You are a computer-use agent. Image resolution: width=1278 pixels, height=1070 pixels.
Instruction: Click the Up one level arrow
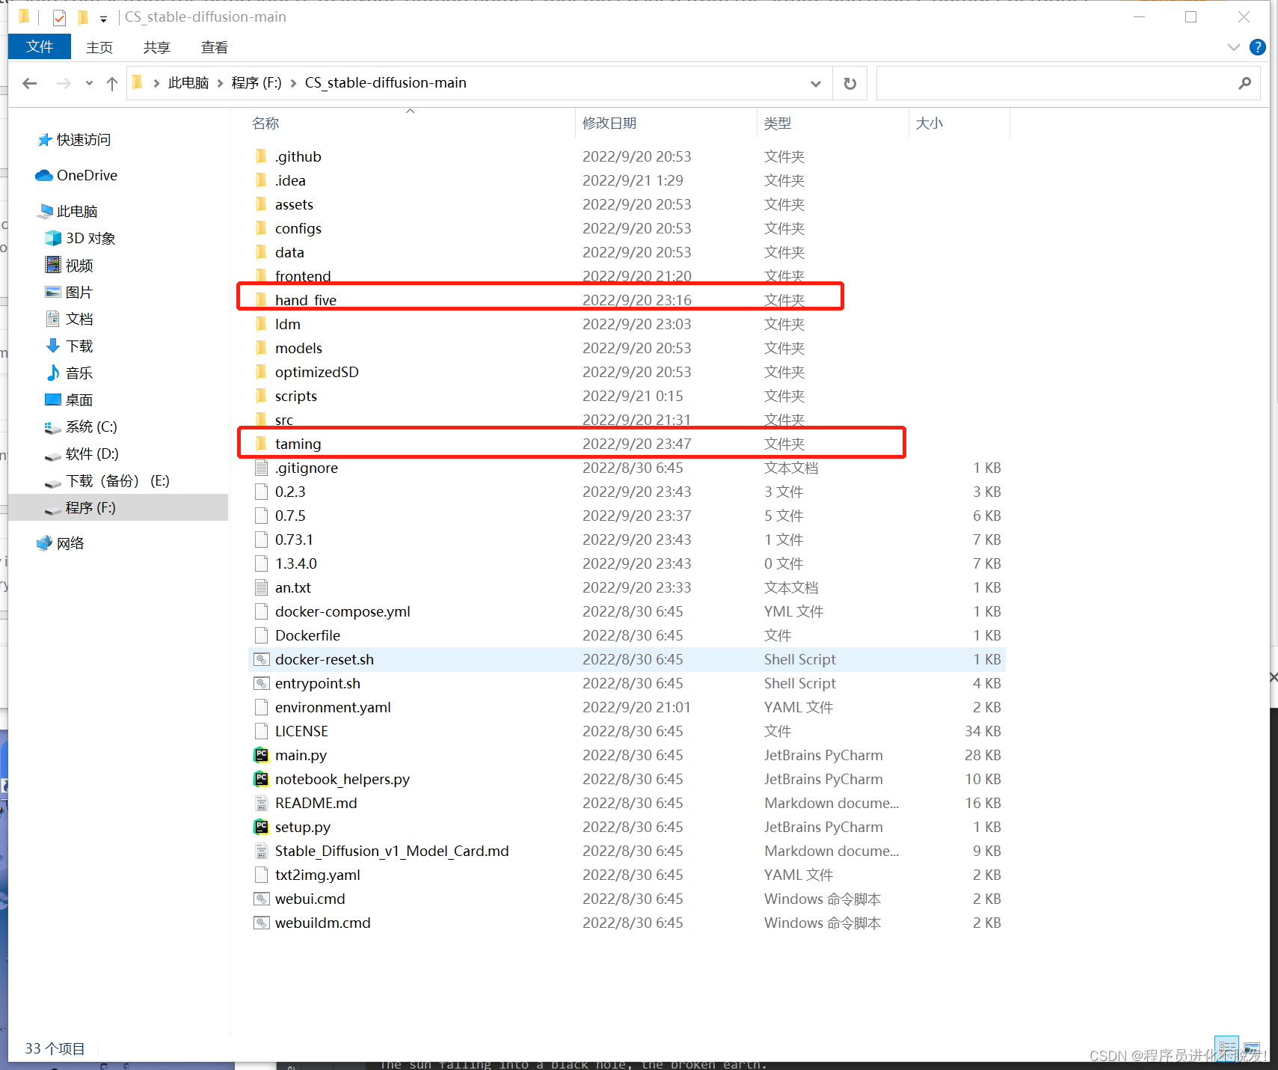[x=112, y=83]
